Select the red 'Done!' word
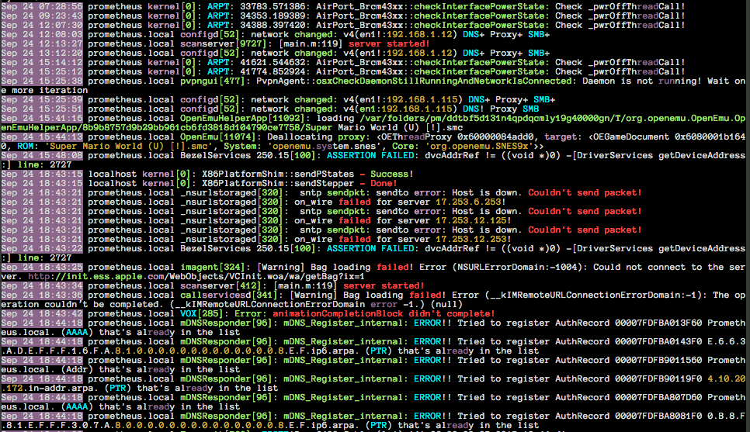 coord(384,184)
